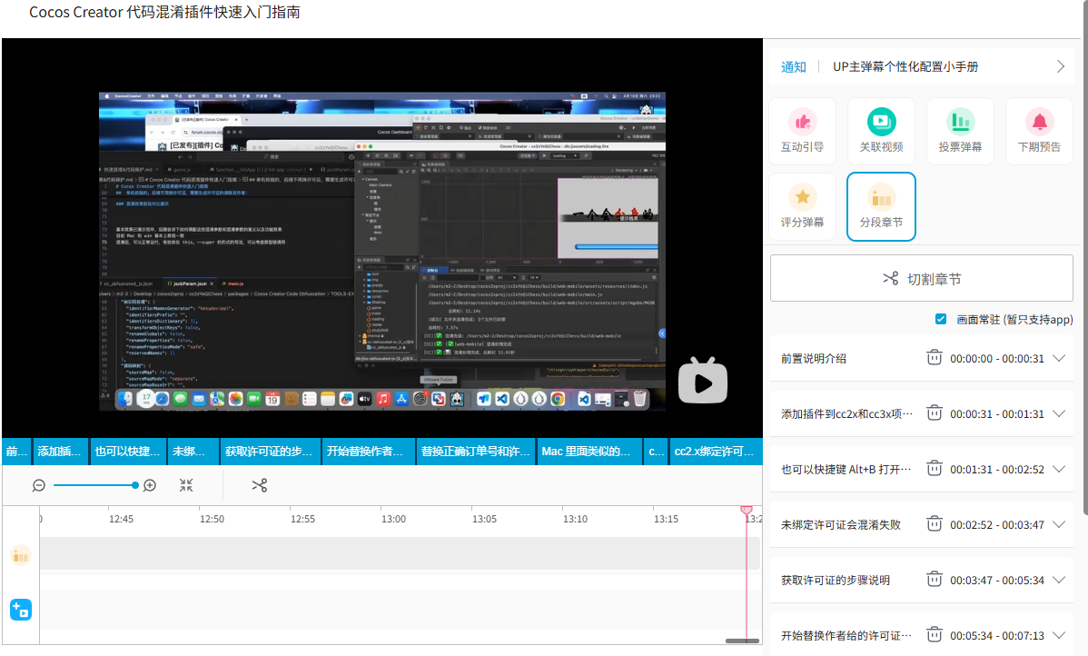The image size is (1088, 656).
Task: Click the 切割章节 cut chapter button
Action: [922, 278]
